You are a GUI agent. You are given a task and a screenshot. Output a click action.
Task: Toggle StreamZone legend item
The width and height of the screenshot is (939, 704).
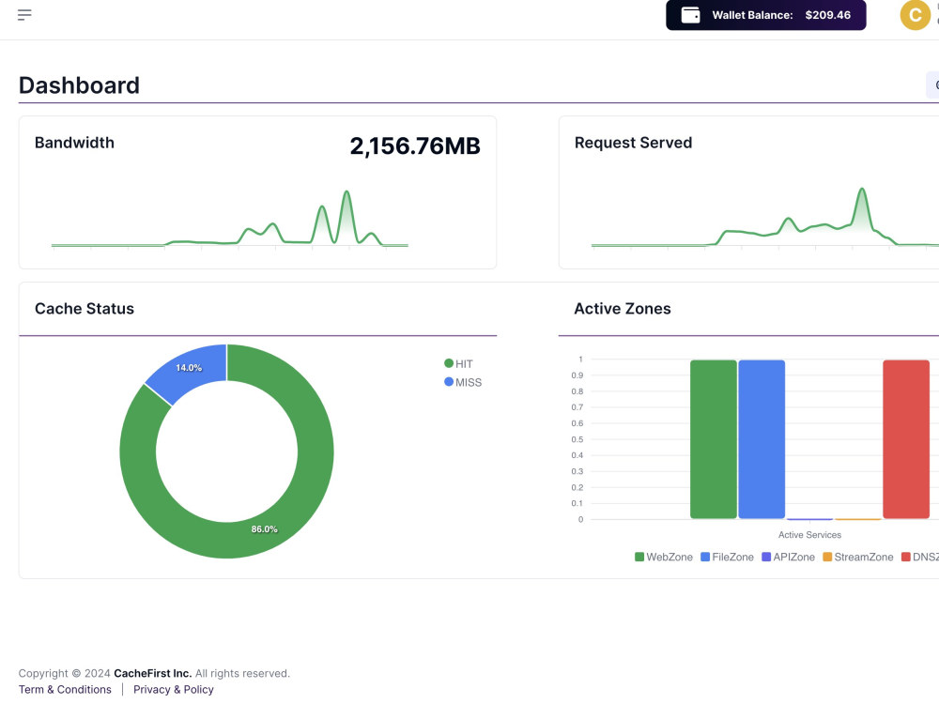coord(858,557)
